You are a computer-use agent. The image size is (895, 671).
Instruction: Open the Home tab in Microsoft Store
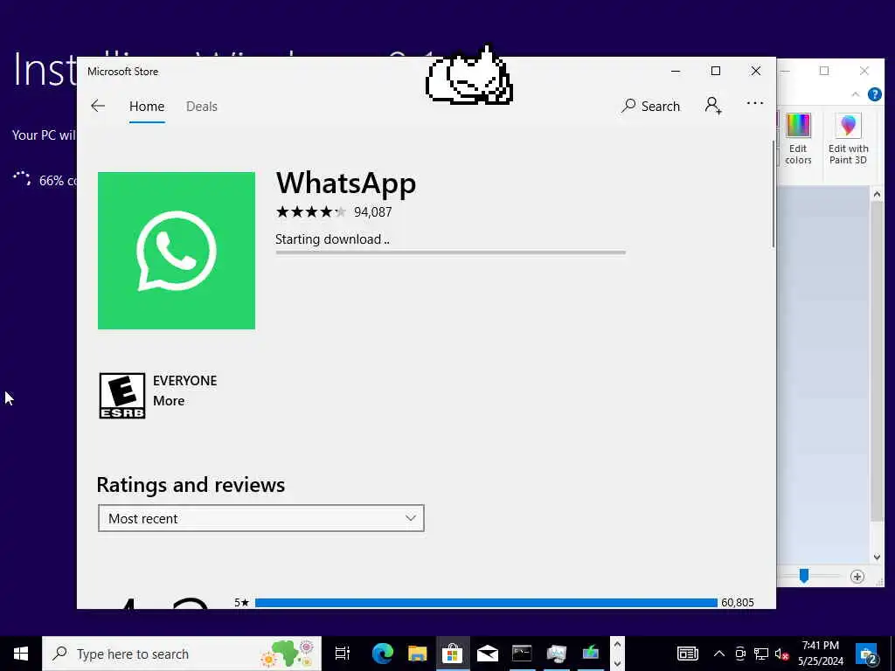[x=147, y=106]
